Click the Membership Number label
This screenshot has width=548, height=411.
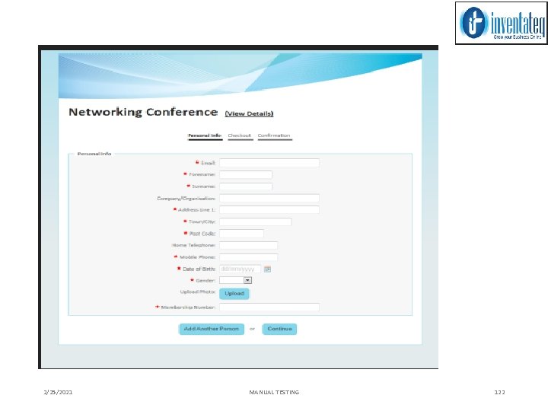[x=188, y=307]
